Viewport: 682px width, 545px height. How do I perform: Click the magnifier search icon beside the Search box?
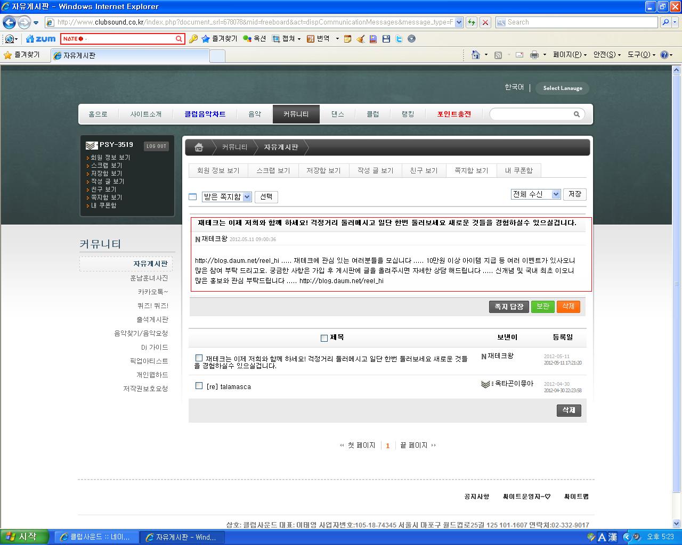(665, 22)
